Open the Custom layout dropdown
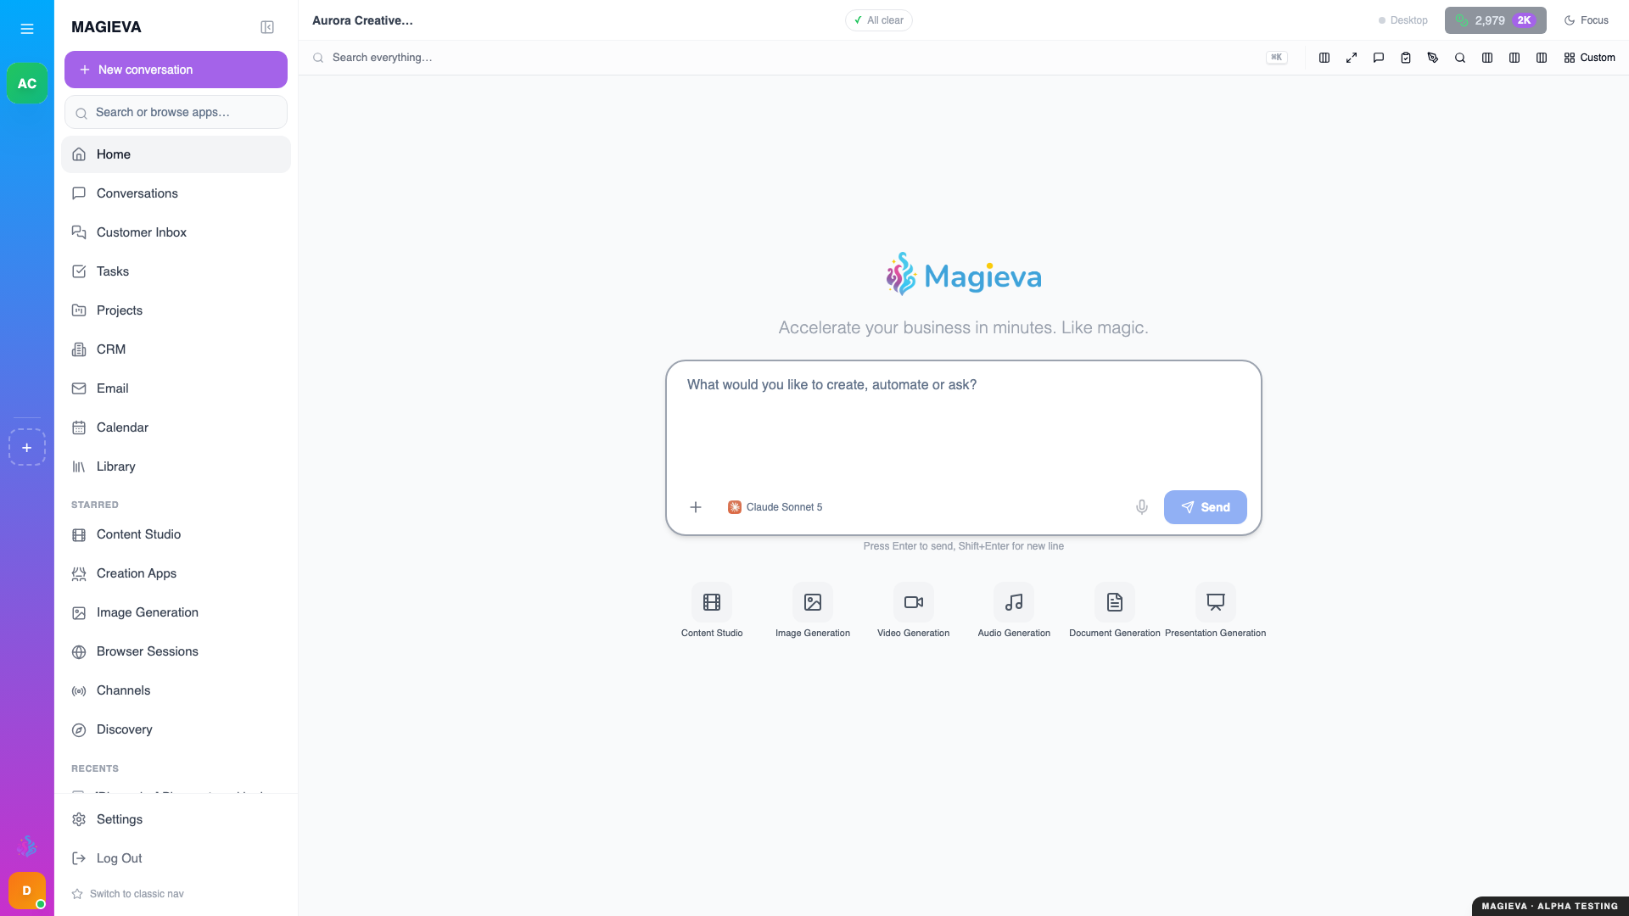 1590,58
